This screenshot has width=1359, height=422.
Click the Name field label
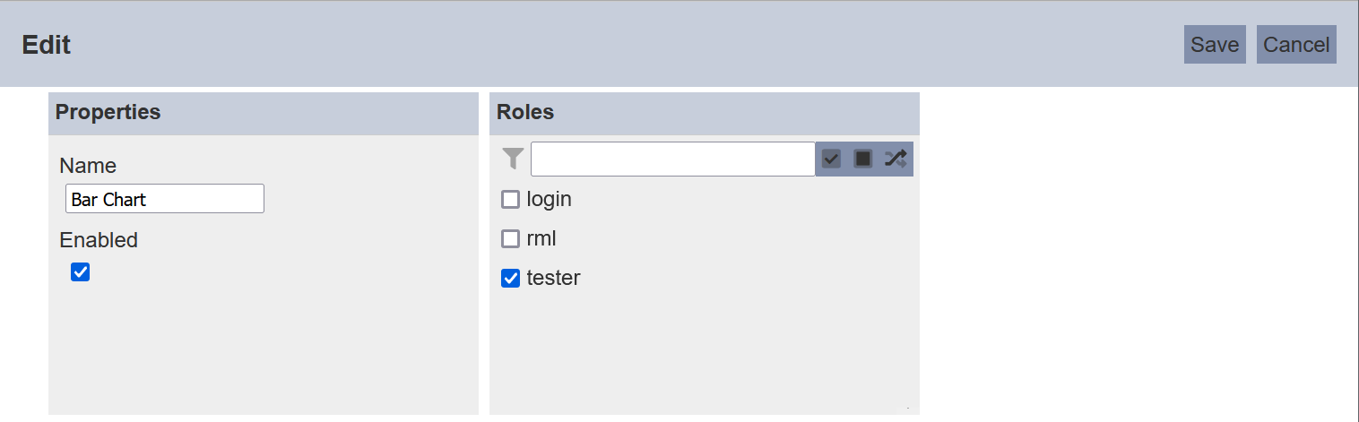pyautogui.click(x=88, y=166)
